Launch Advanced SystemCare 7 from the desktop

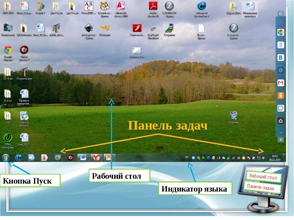point(202,6)
